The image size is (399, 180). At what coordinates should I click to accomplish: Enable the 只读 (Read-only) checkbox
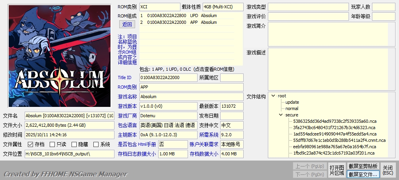[52, 144]
